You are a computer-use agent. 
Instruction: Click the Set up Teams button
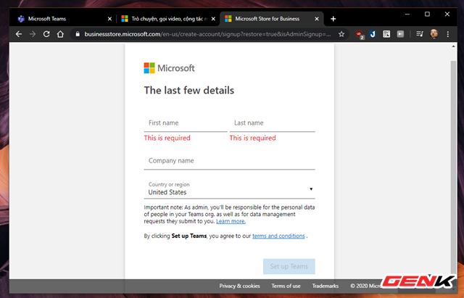click(x=289, y=267)
